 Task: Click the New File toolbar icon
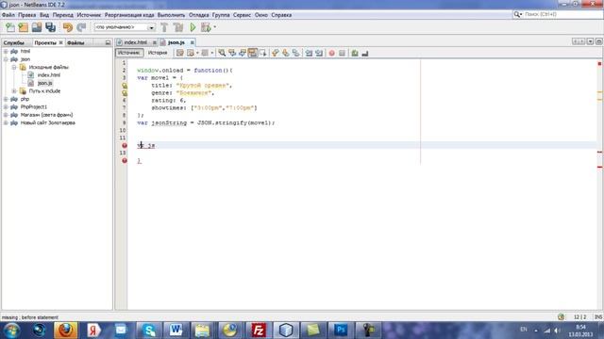pos(10,27)
